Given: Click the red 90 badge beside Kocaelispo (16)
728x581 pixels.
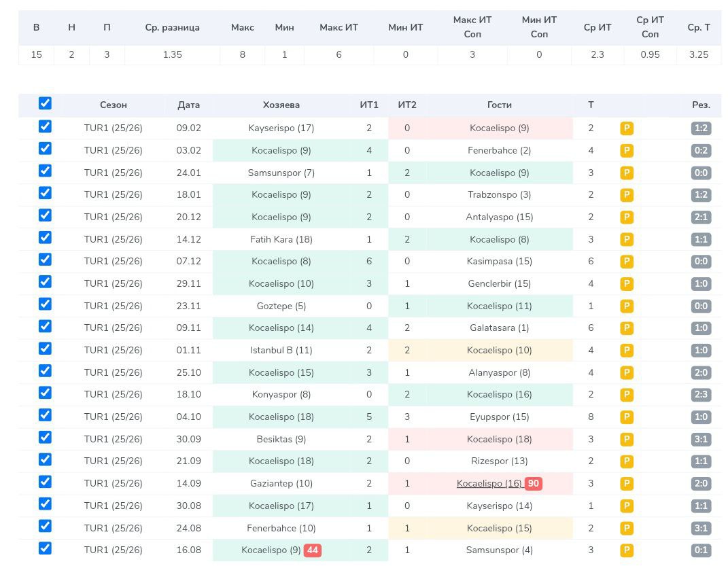Looking at the screenshot, I should (533, 484).
